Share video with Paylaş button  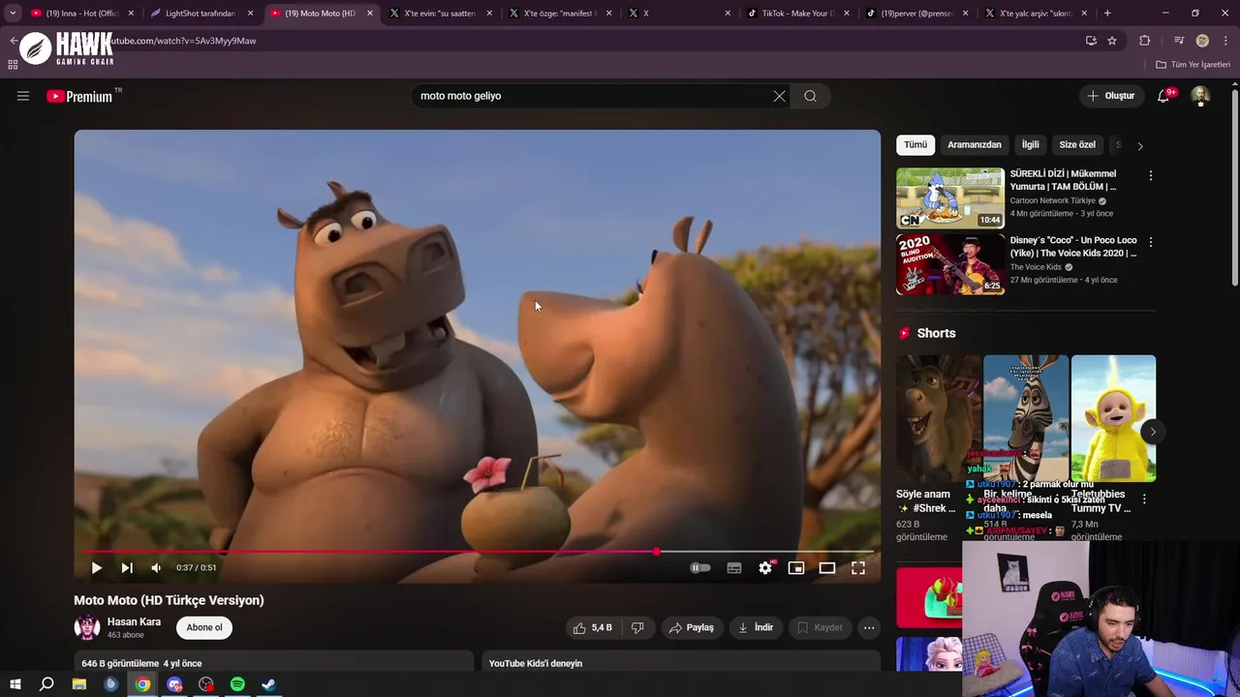point(691,627)
